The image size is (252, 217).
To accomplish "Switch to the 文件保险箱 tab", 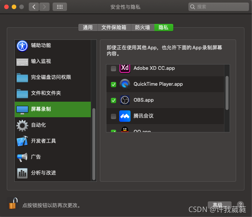I will [x=114, y=27].
